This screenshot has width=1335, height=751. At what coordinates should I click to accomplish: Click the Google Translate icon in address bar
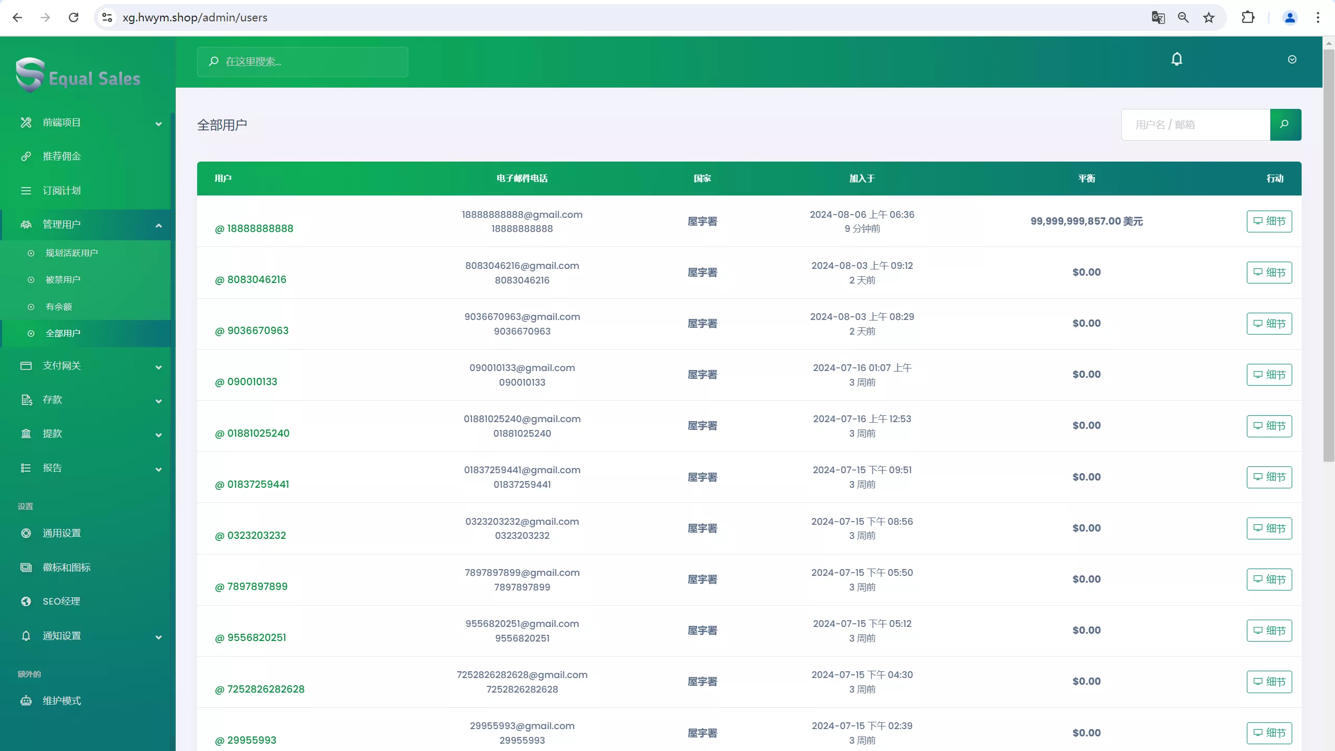pos(1158,18)
